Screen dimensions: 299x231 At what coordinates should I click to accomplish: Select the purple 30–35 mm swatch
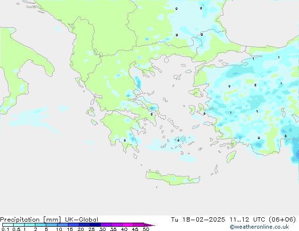click(106, 225)
